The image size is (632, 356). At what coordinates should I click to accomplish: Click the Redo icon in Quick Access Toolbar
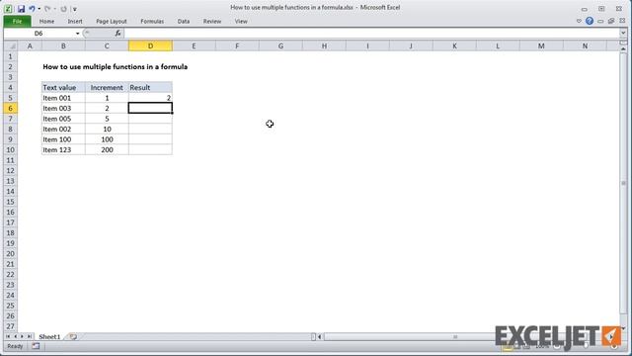pos(47,9)
